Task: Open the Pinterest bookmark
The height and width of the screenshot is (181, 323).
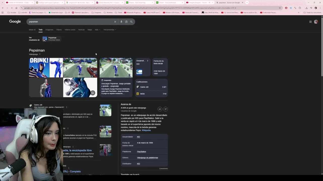Action: click(x=80, y=12)
